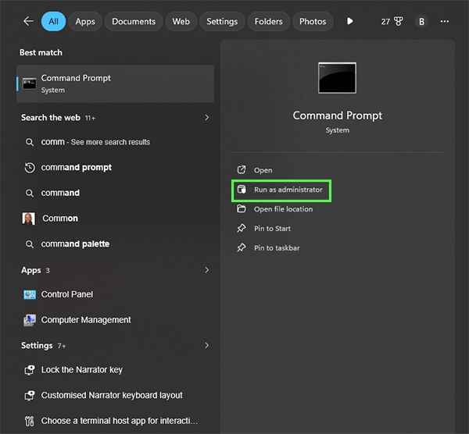Click search icon beside 'comm' suggestion
469x434 pixels.
pyautogui.click(x=30, y=142)
